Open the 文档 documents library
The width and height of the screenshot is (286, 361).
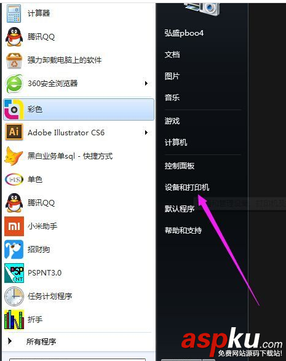click(x=172, y=55)
